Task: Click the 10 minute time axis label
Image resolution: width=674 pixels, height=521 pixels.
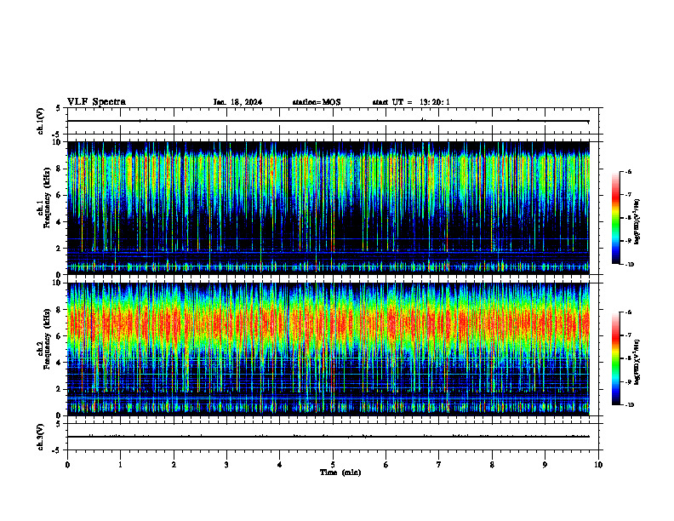Action: pyautogui.click(x=598, y=465)
